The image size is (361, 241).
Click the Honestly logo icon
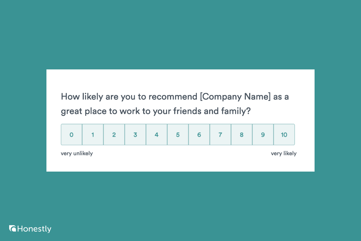[13, 229]
